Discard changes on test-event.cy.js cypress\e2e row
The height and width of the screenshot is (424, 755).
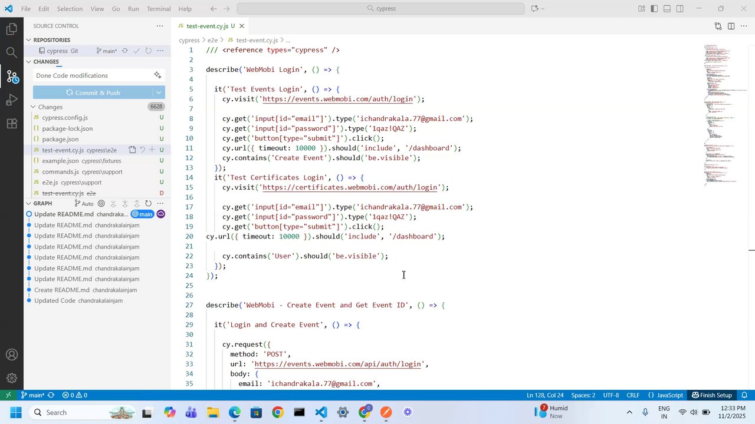coord(142,150)
